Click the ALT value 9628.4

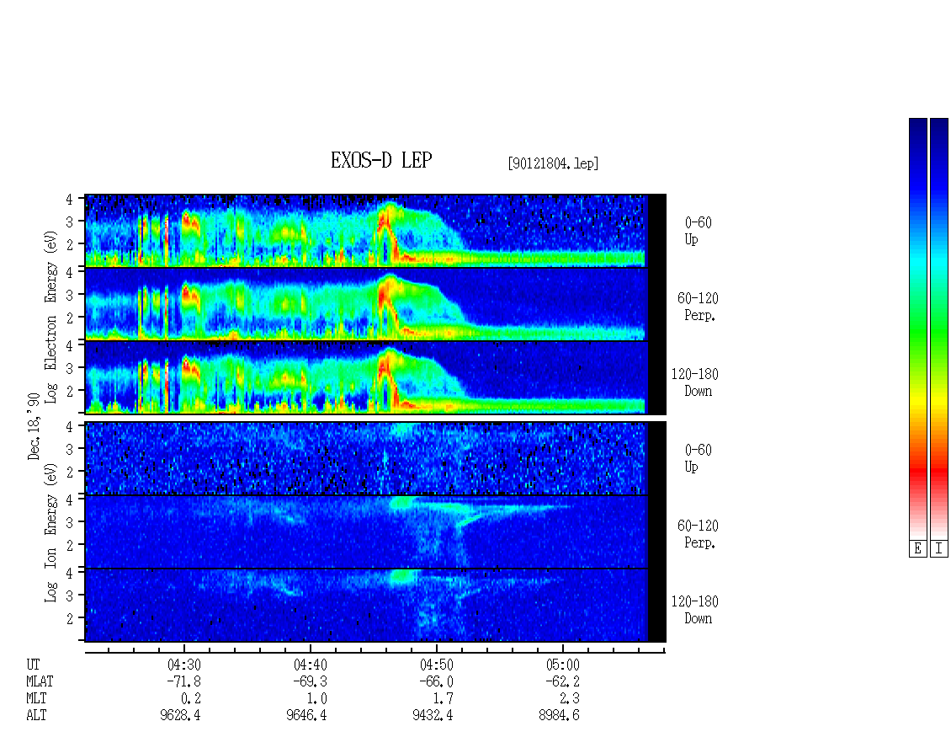pyautogui.click(x=180, y=715)
